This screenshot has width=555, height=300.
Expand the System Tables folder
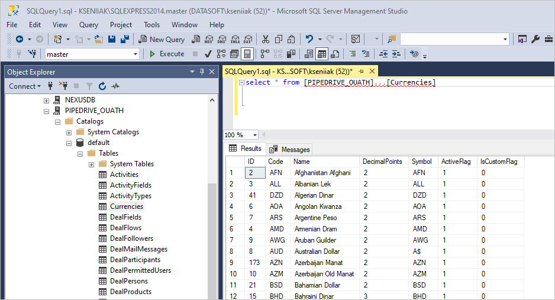coord(91,164)
